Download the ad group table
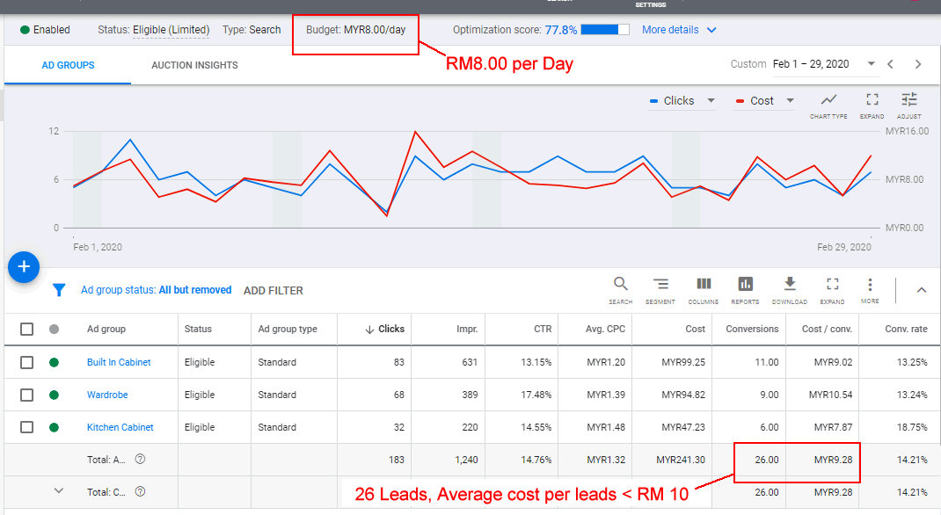 click(x=789, y=288)
